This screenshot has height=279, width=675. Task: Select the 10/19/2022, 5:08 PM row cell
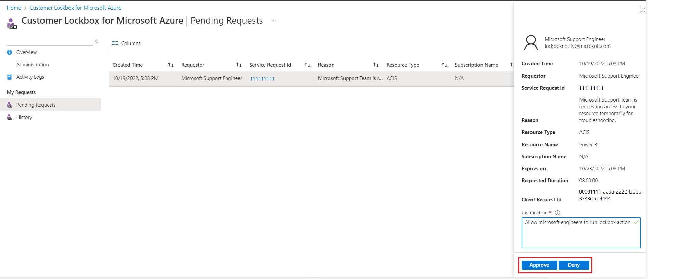pyautogui.click(x=136, y=78)
